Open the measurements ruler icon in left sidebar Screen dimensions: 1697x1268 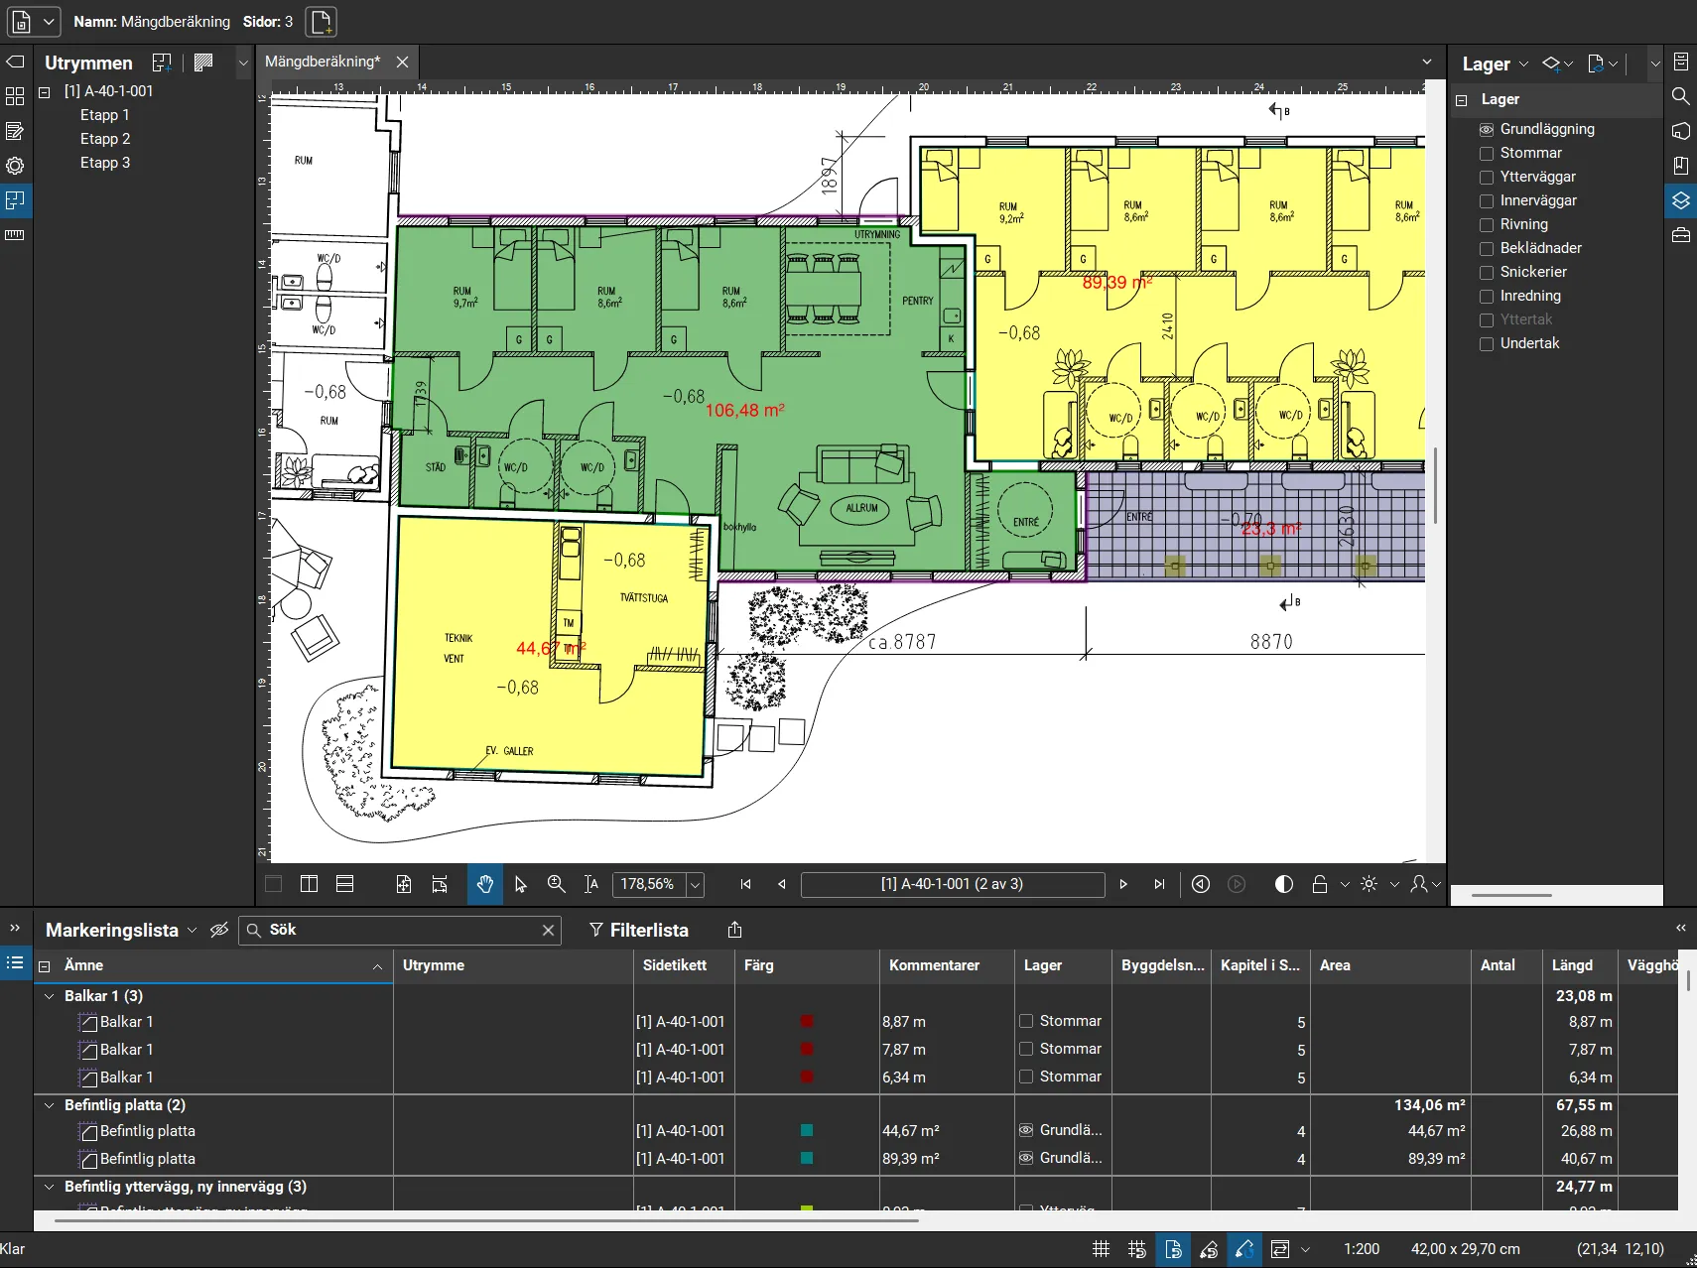tap(15, 235)
